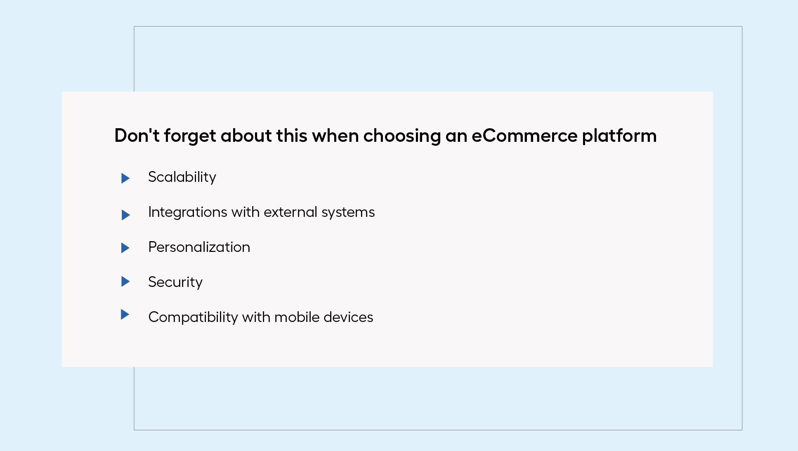Screen dimensions: 798x451
Task: Click the word mobile in the last bullet
Action: (297, 317)
